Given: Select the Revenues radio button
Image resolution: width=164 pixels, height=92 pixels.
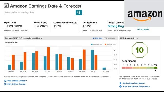Looking at the screenshot, I should [105, 38].
